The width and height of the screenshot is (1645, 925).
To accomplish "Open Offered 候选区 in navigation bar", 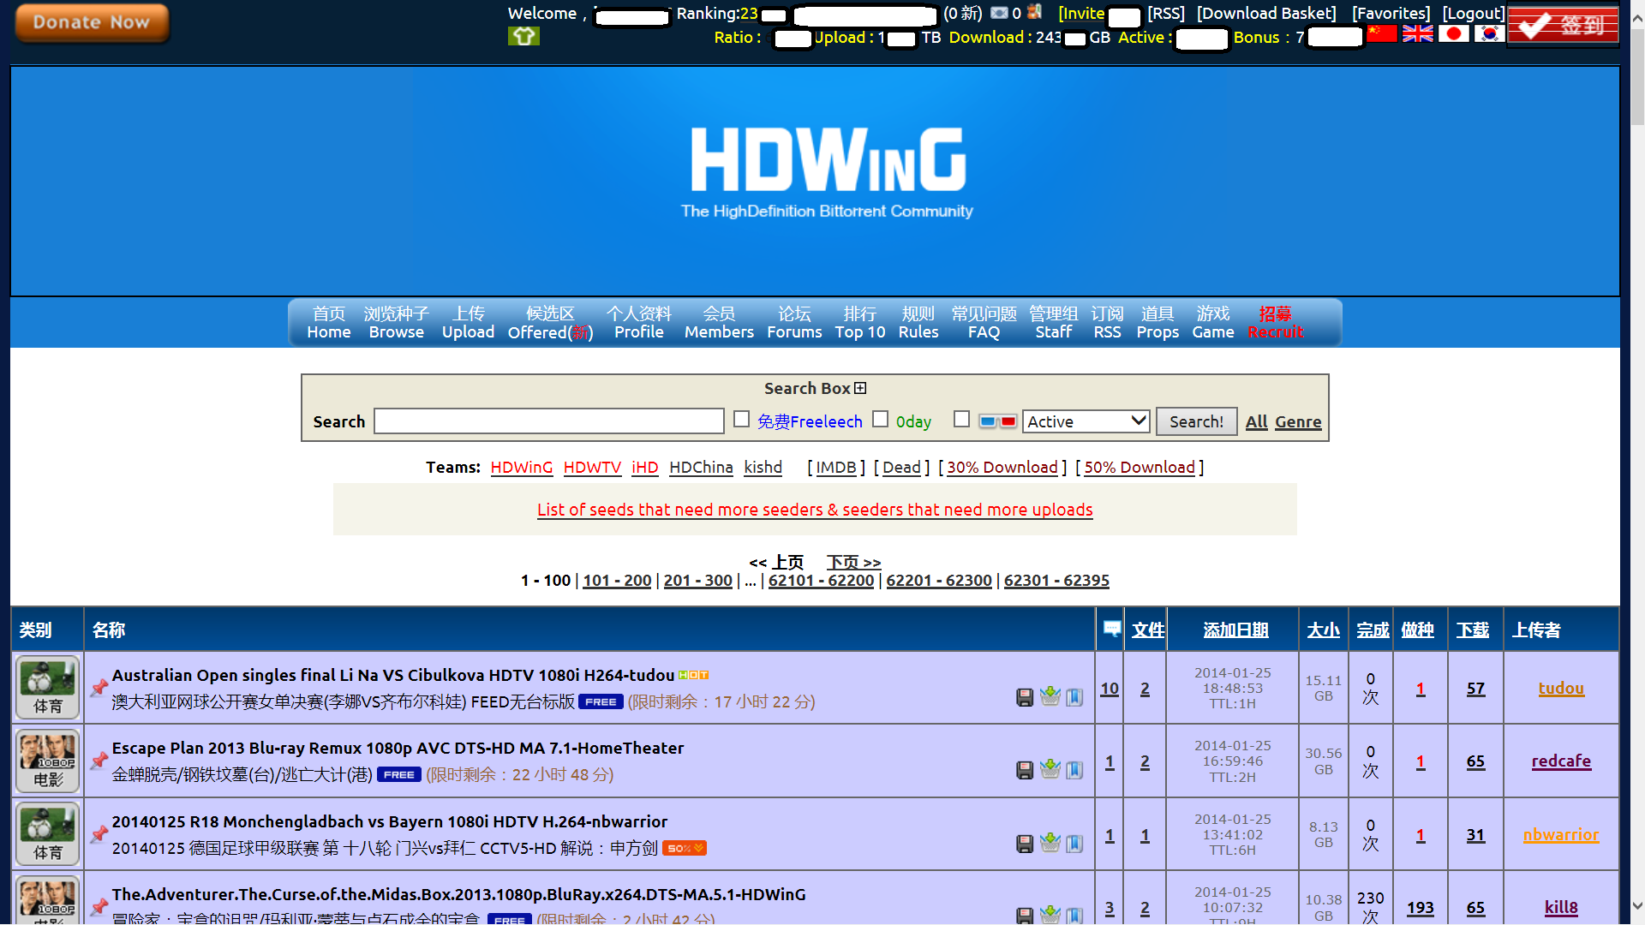I will (550, 323).
